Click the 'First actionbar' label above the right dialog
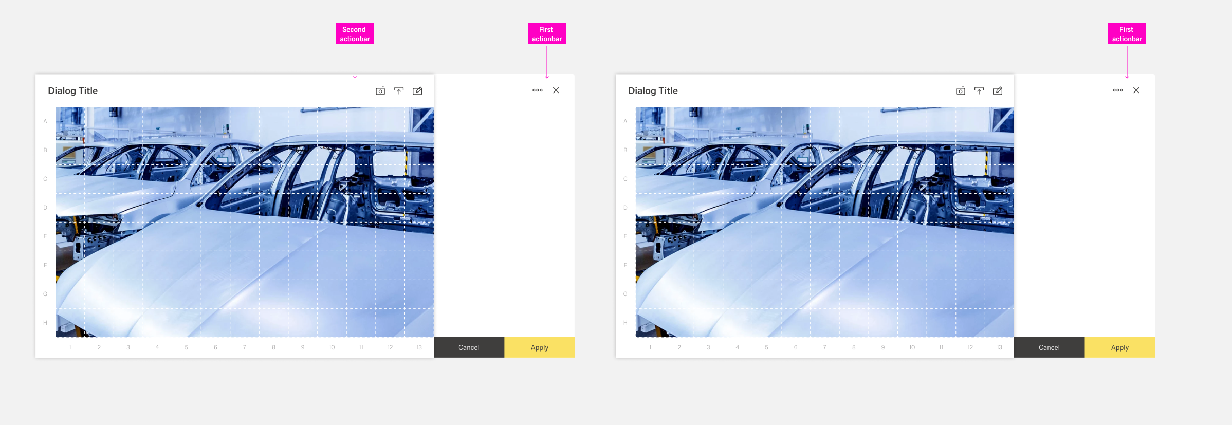 1127,34
